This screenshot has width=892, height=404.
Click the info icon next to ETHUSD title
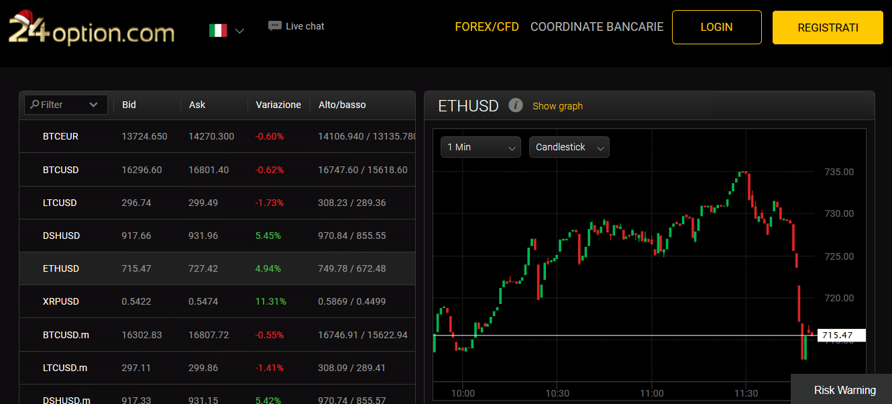click(515, 105)
